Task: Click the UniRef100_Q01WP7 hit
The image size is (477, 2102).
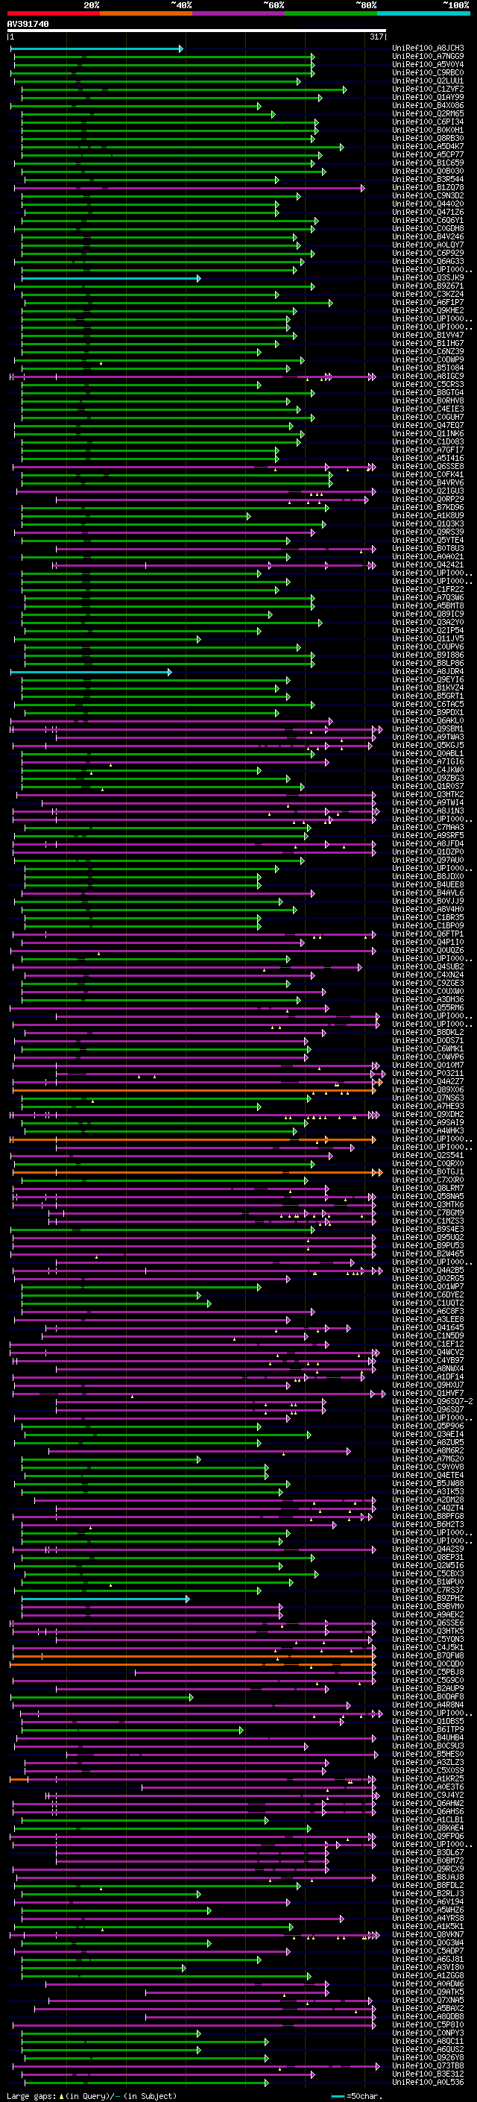Action: (428, 1287)
